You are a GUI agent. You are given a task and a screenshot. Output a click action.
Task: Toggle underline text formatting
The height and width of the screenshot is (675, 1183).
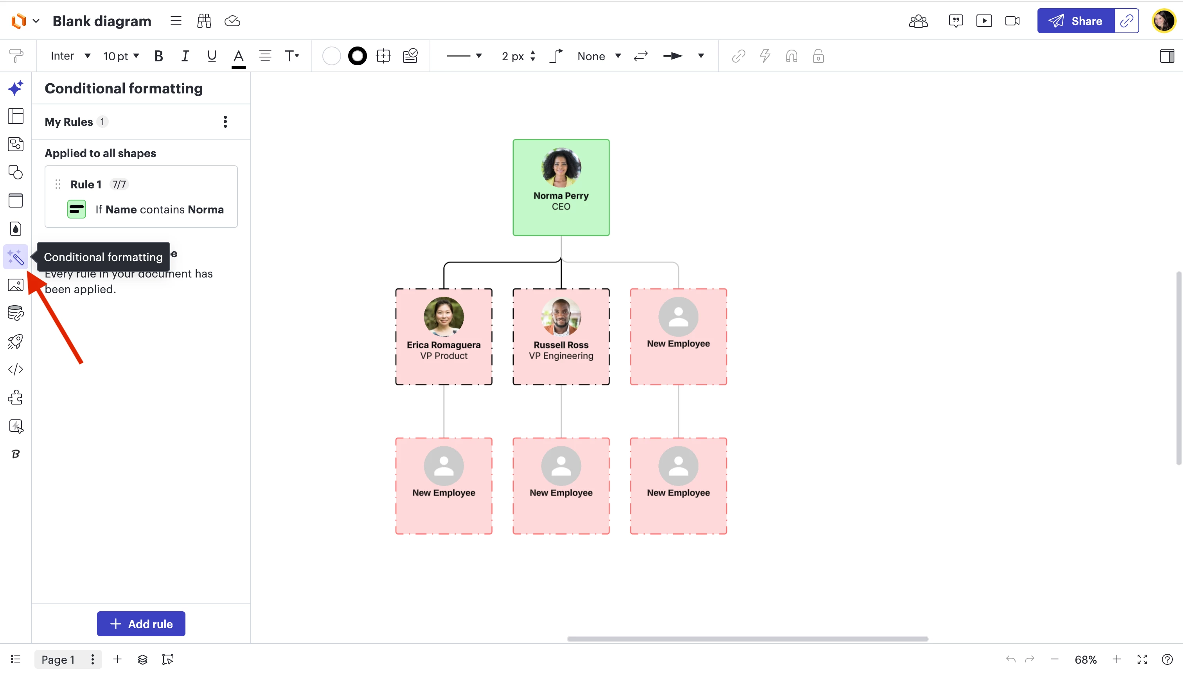(x=212, y=56)
